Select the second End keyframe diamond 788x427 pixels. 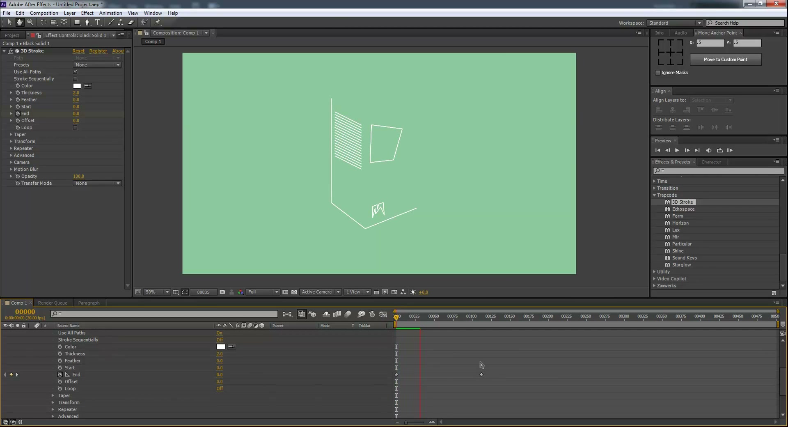481,374
